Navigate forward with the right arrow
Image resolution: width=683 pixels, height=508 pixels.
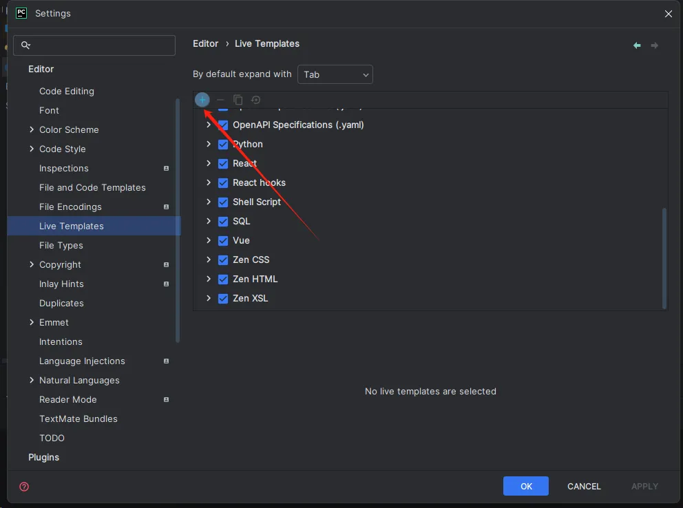click(x=654, y=45)
